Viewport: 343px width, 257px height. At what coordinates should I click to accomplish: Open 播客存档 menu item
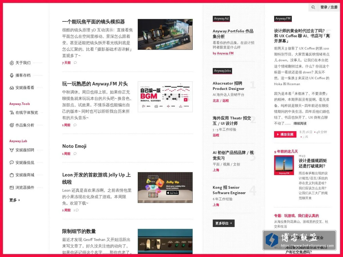coord(23,75)
